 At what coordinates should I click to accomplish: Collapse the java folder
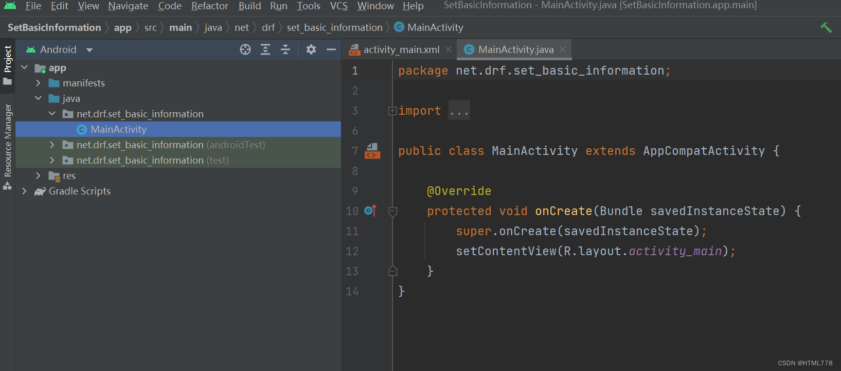38,98
